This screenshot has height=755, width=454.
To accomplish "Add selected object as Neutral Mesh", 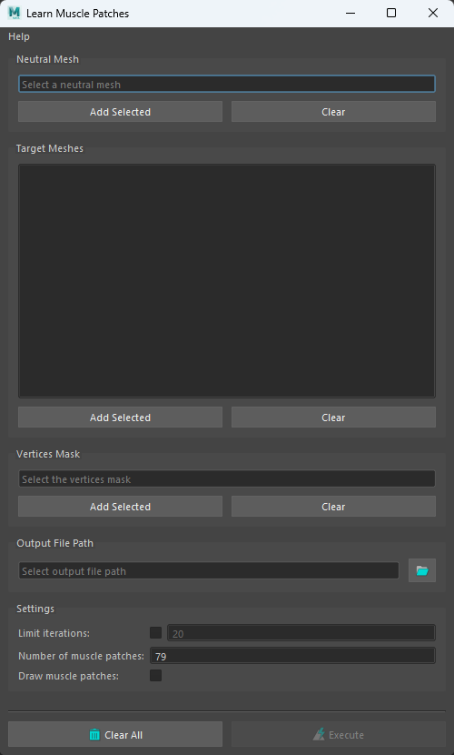I will (x=120, y=112).
